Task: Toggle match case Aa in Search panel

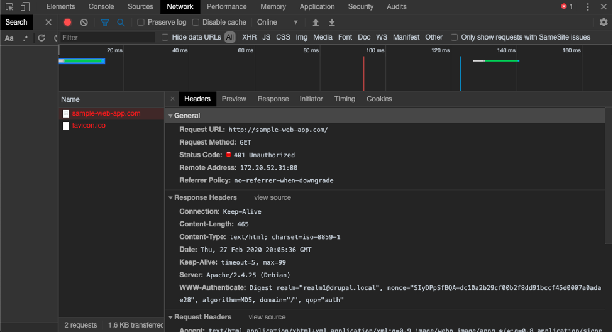Action: pyautogui.click(x=9, y=38)
